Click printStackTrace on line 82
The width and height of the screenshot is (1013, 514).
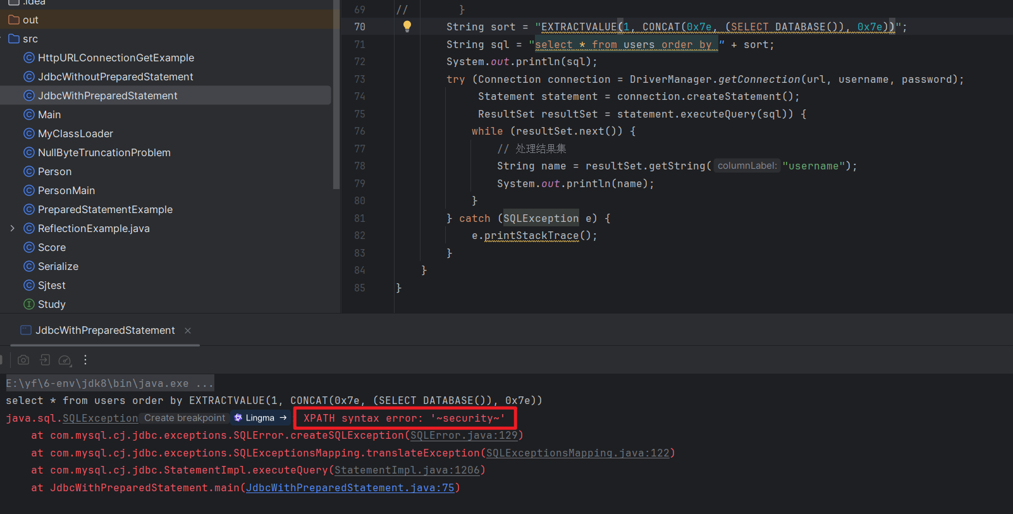531,236
